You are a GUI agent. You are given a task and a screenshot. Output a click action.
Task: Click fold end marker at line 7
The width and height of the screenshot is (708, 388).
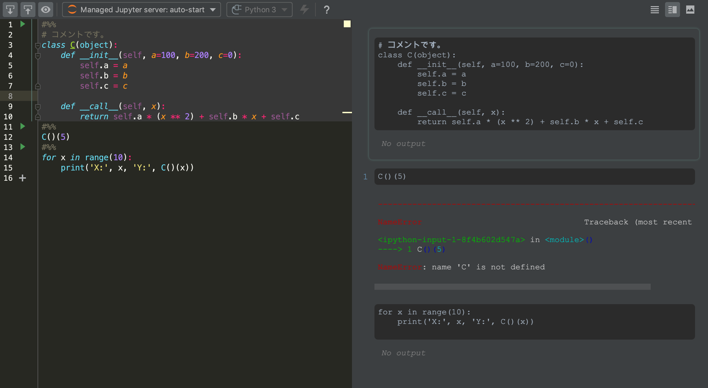38,86
